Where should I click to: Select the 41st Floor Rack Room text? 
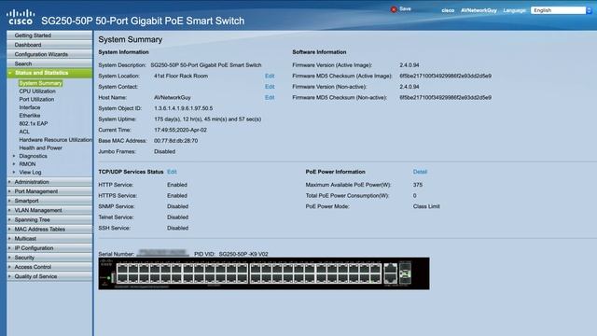(181, 76)
